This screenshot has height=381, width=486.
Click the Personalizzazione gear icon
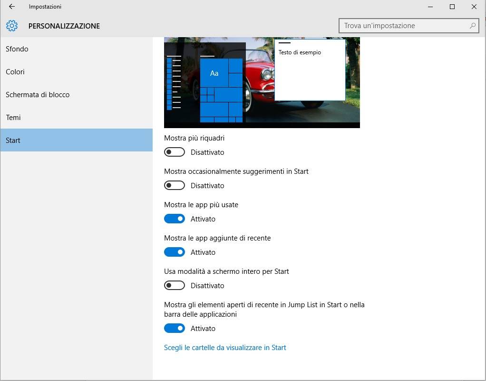pos(12,26)
